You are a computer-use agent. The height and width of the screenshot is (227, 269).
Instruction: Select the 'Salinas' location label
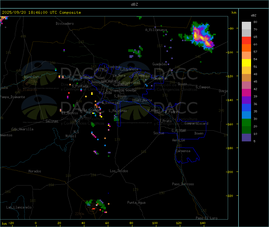[x=52, y=121]
